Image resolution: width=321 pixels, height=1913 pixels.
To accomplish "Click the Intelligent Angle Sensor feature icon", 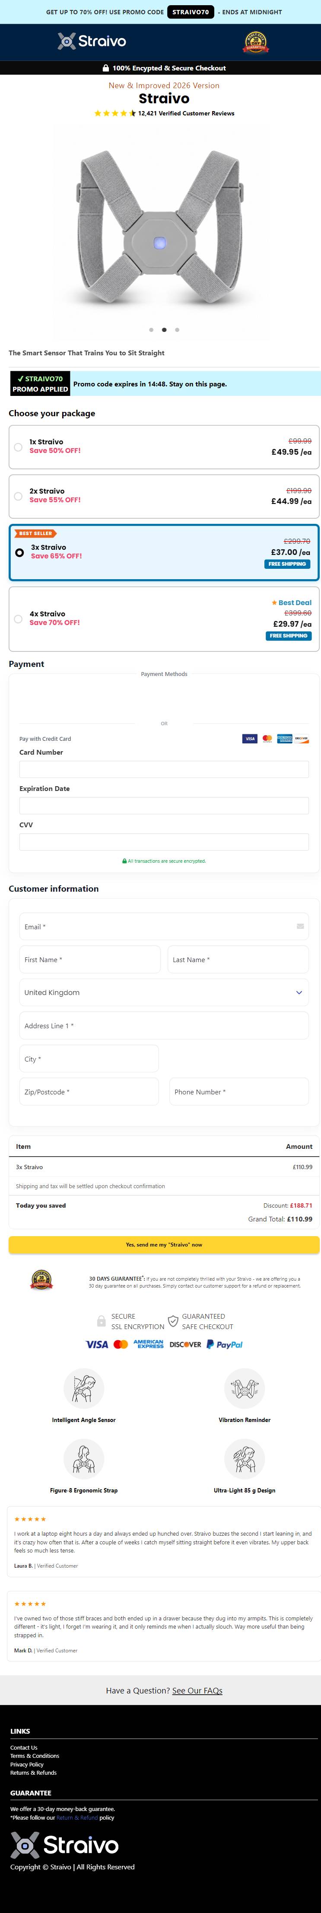I will pos(84,1389).
